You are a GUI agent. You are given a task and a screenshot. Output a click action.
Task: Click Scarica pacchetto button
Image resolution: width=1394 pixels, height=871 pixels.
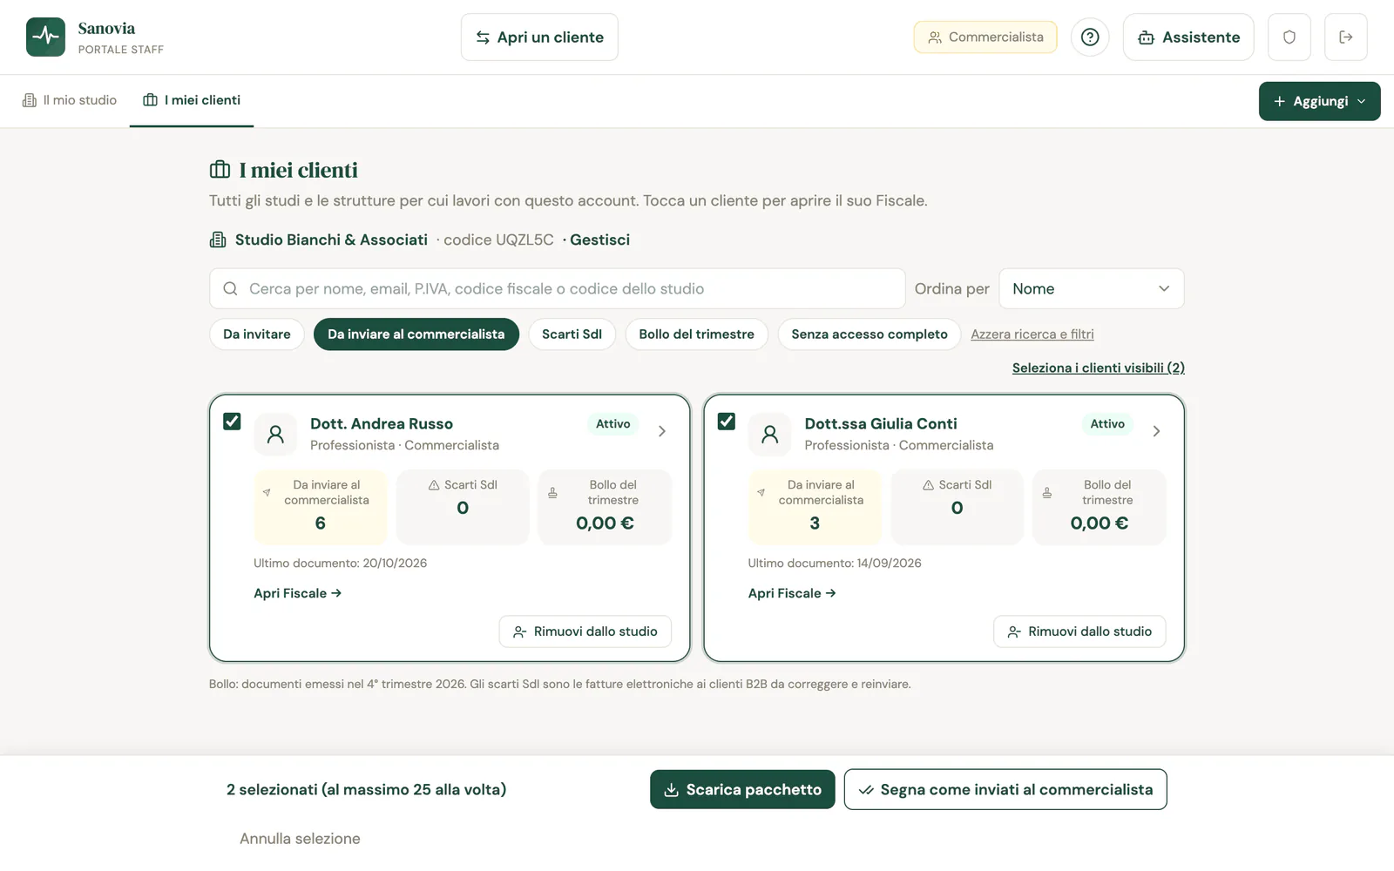742,789
